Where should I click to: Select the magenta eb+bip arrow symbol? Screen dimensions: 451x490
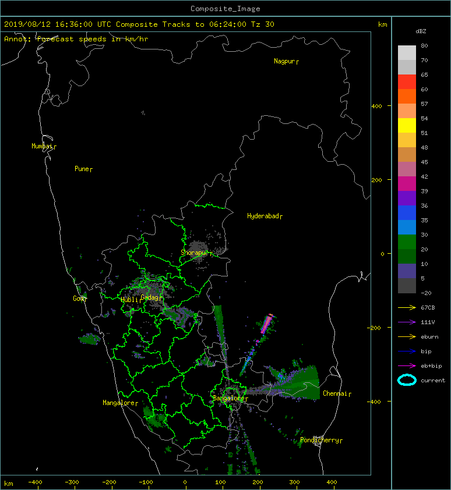[x=407, y=365]
